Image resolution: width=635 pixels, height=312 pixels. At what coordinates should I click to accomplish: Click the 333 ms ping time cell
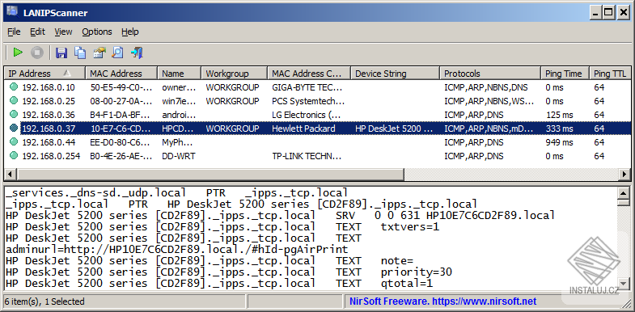(x=560, y=129)
